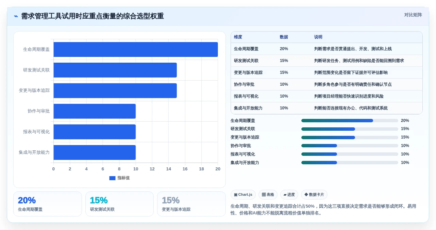Click the 研发测试关联 15% progress bar
Image resolution: width=436 pixels, height=230 pixels.
350,129
